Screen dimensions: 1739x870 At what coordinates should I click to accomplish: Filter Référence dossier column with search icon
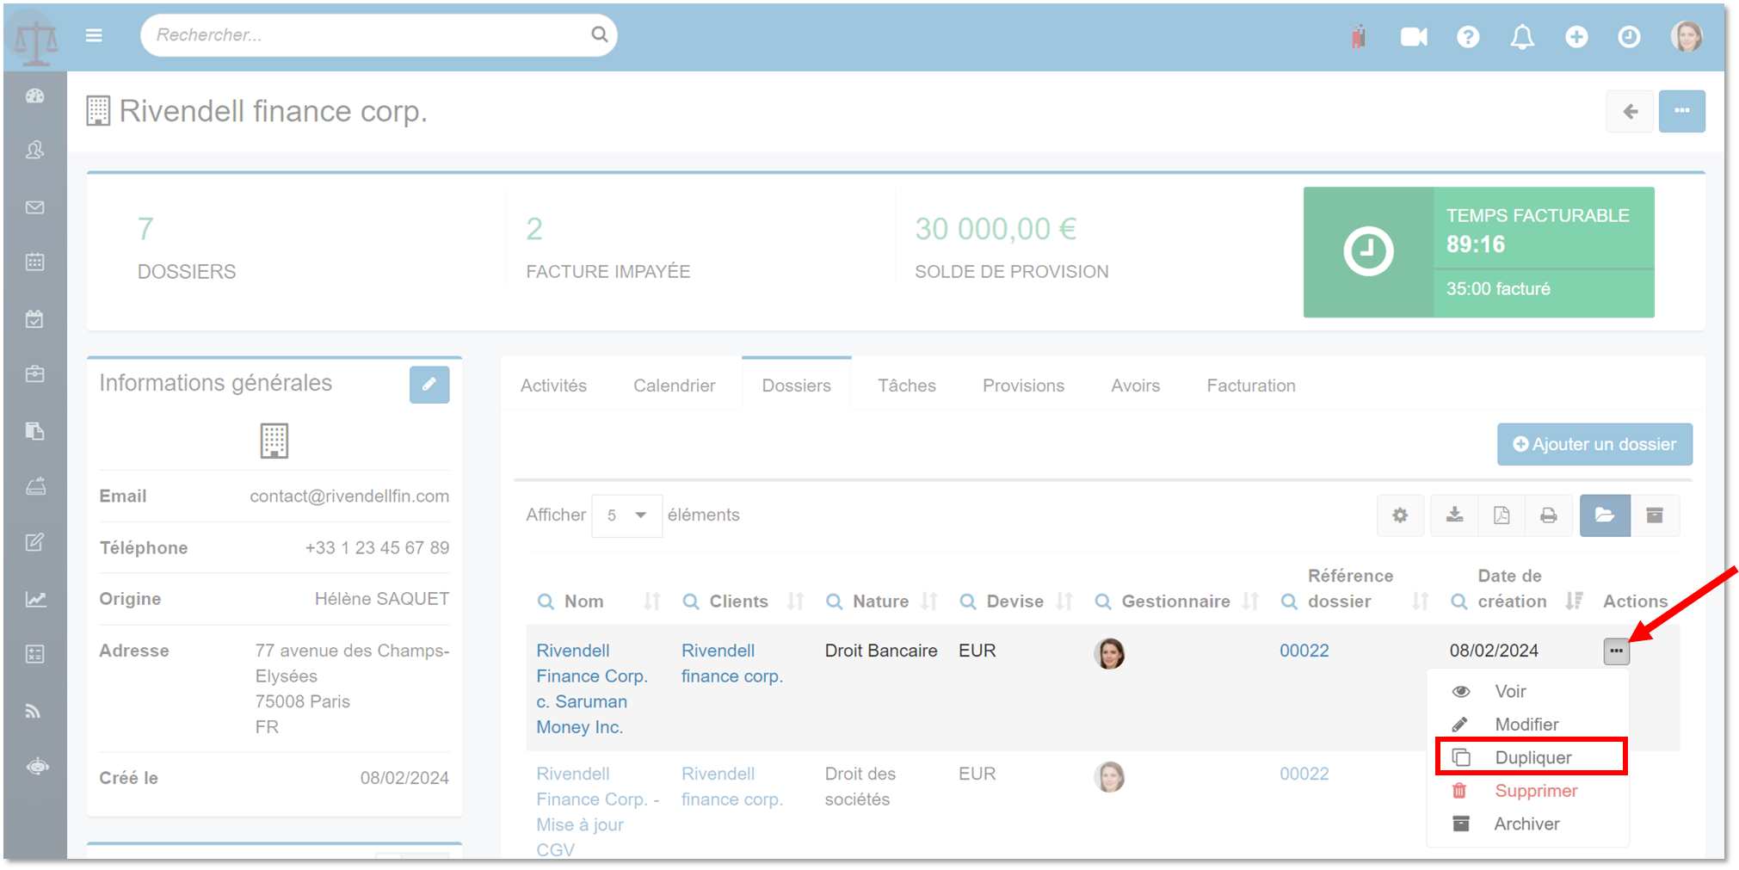(x=1289, y=602)
